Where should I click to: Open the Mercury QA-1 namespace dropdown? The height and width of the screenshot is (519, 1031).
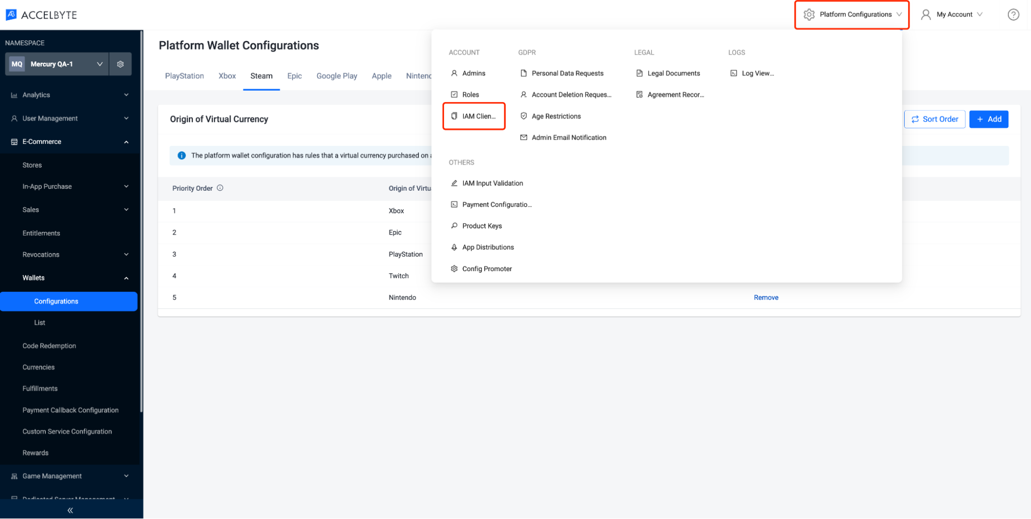(x=57, y=64)
